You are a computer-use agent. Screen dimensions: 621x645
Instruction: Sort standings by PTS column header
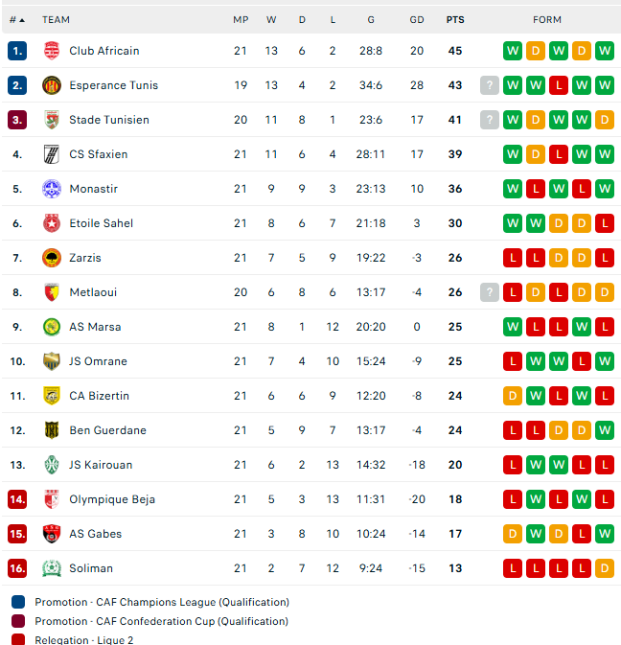(454, 19)
